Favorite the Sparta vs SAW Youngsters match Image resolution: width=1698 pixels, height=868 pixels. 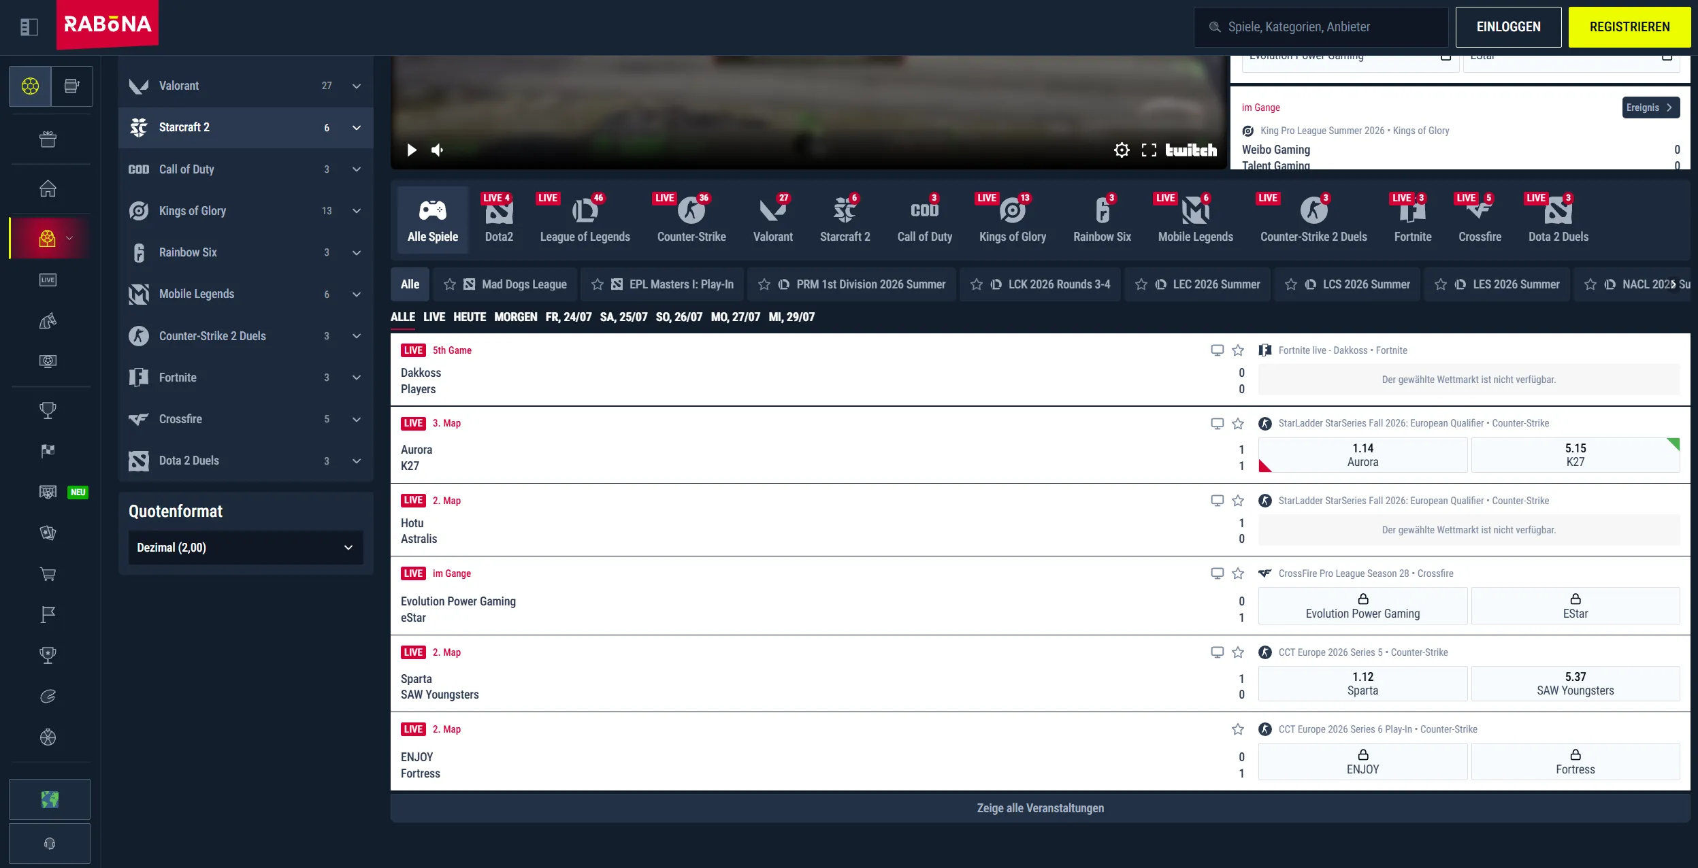[1238, 652]
